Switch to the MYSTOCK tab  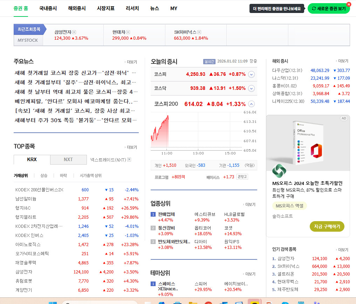click(x=28, y=40)
